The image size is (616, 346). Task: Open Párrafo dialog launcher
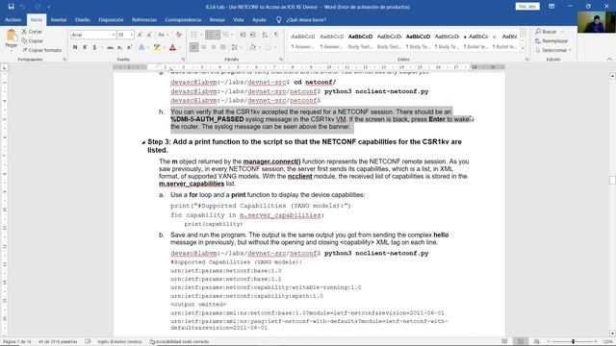click(x=281, y=60)
